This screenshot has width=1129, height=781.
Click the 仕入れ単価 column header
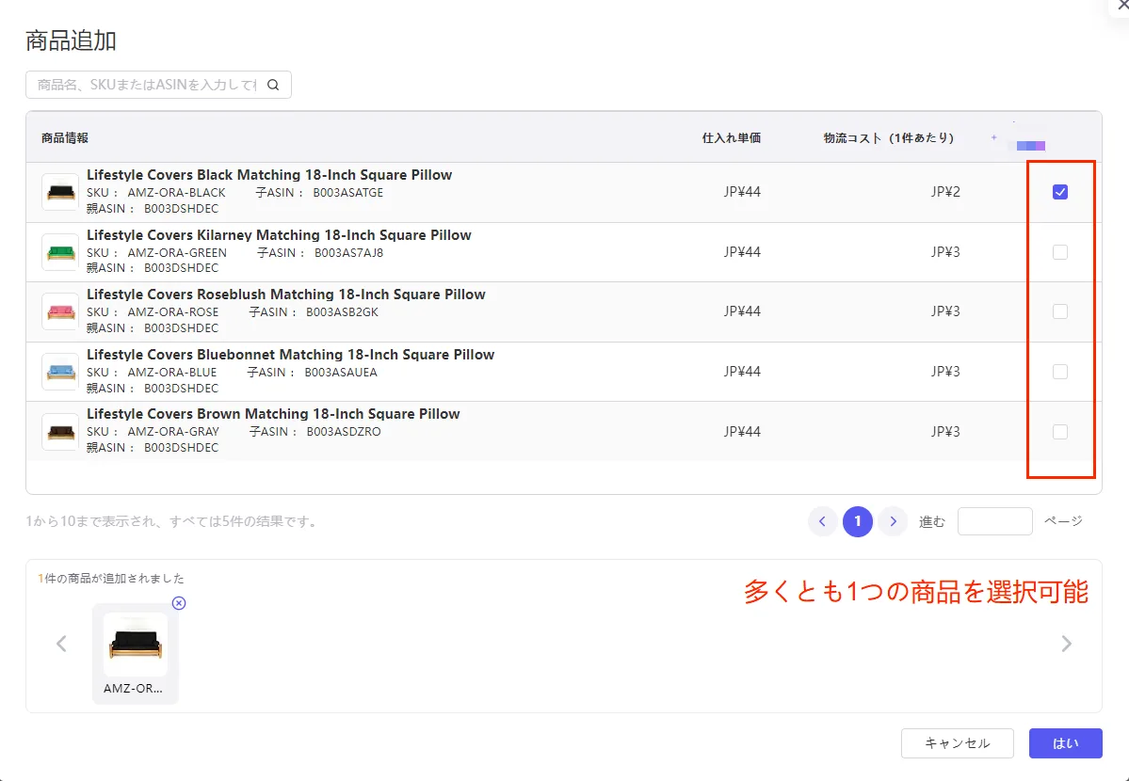[732, 137]
